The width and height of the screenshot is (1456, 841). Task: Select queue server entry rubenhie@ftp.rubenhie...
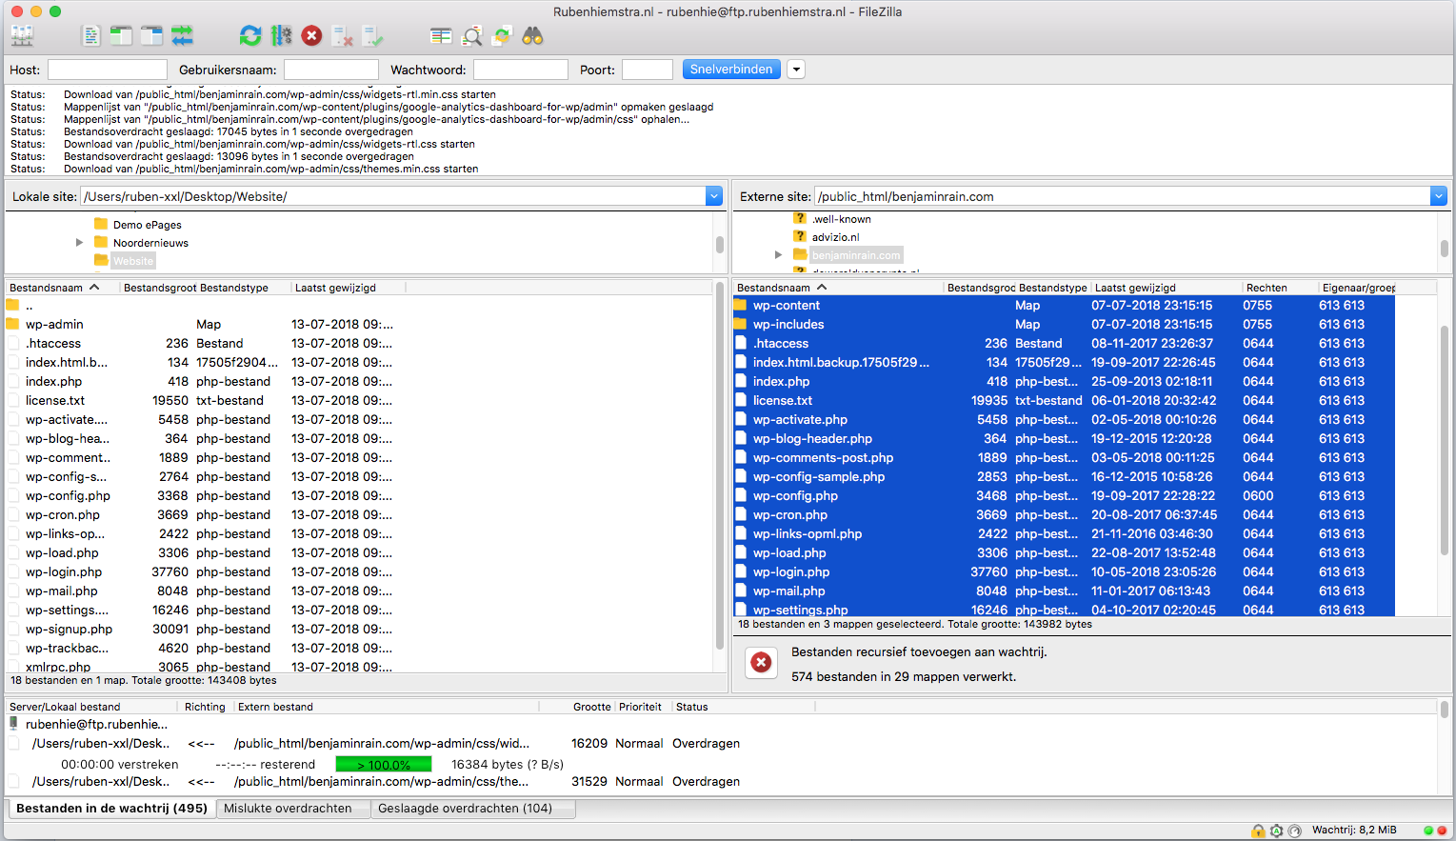click(x=96, y=725)
